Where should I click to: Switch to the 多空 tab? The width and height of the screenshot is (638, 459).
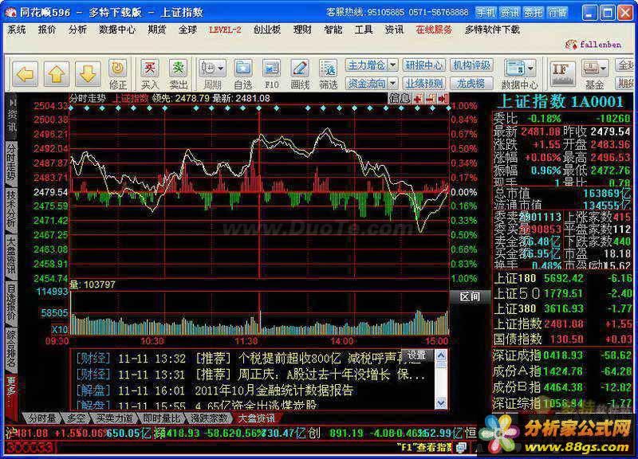[76, 418]
